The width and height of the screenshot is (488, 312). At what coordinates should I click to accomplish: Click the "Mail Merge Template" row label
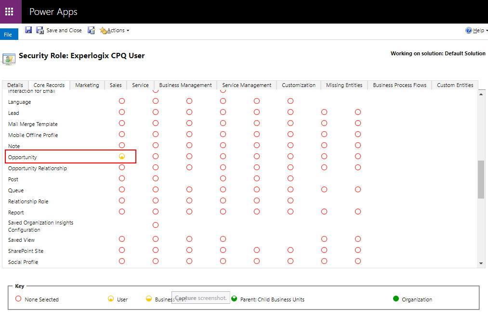tap(33, 124)
